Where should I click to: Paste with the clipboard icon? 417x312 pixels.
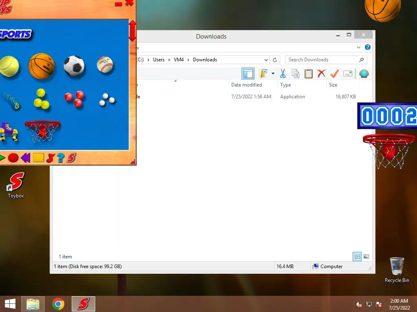coord(309,74)
